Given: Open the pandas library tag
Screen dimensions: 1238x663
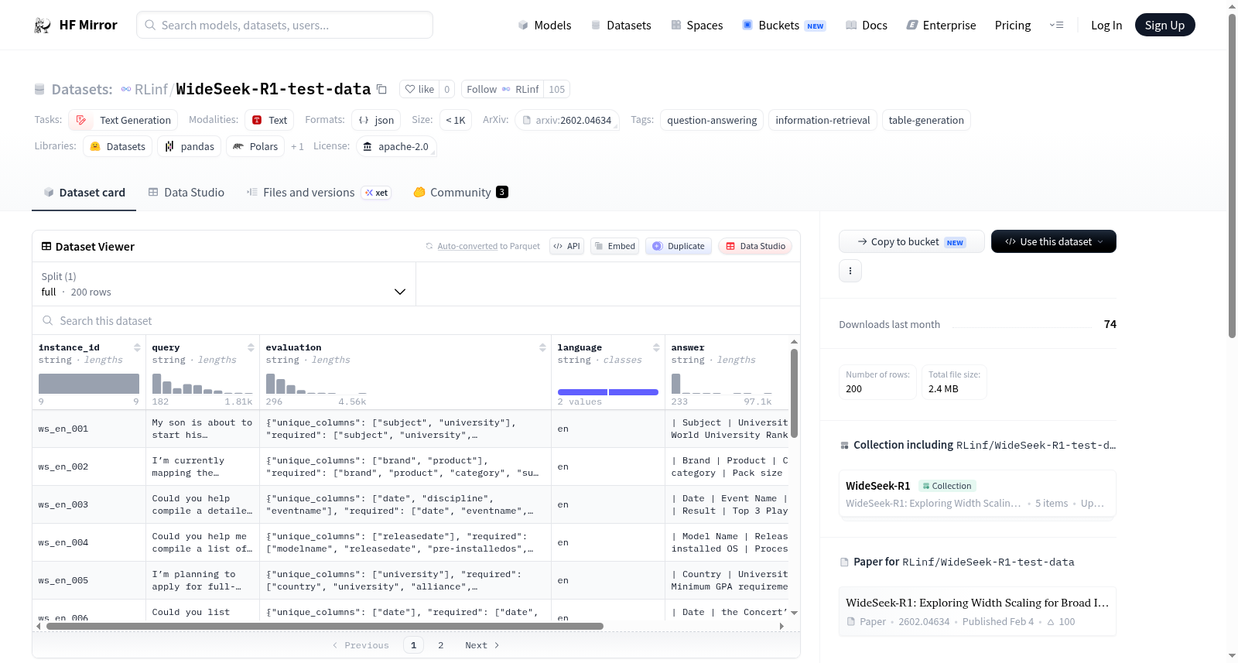Looking at the screenshot, I should 190,146.
